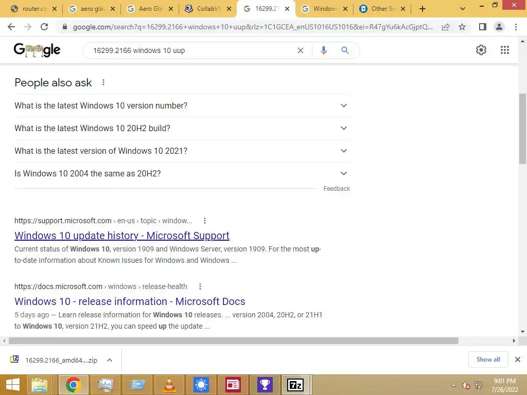Click the Feedback link

coord(337,189)
